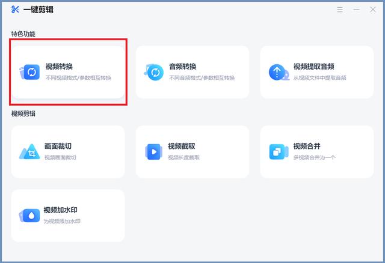Open the 视频合并 title
This screenshot has width=385, height=263.
tap(307, 146)
